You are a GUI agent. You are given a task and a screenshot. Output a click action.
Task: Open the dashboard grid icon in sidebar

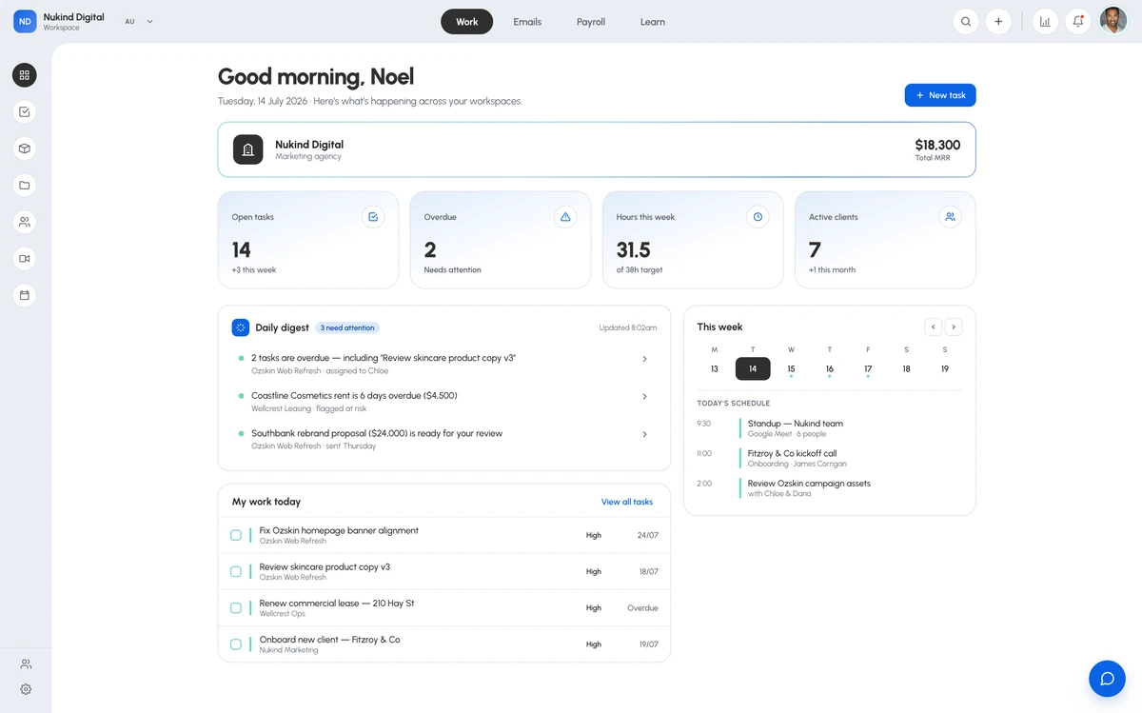25,75
